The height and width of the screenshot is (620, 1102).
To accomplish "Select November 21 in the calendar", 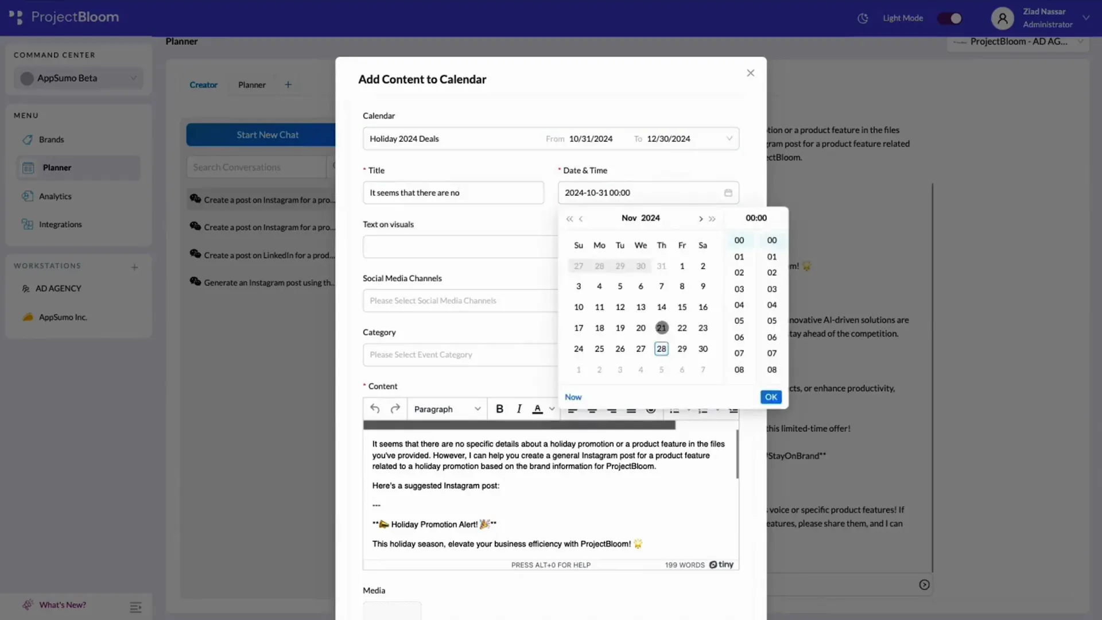I will point(661,328).
